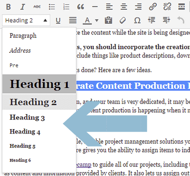Insert a numbered list

[66, 7]
